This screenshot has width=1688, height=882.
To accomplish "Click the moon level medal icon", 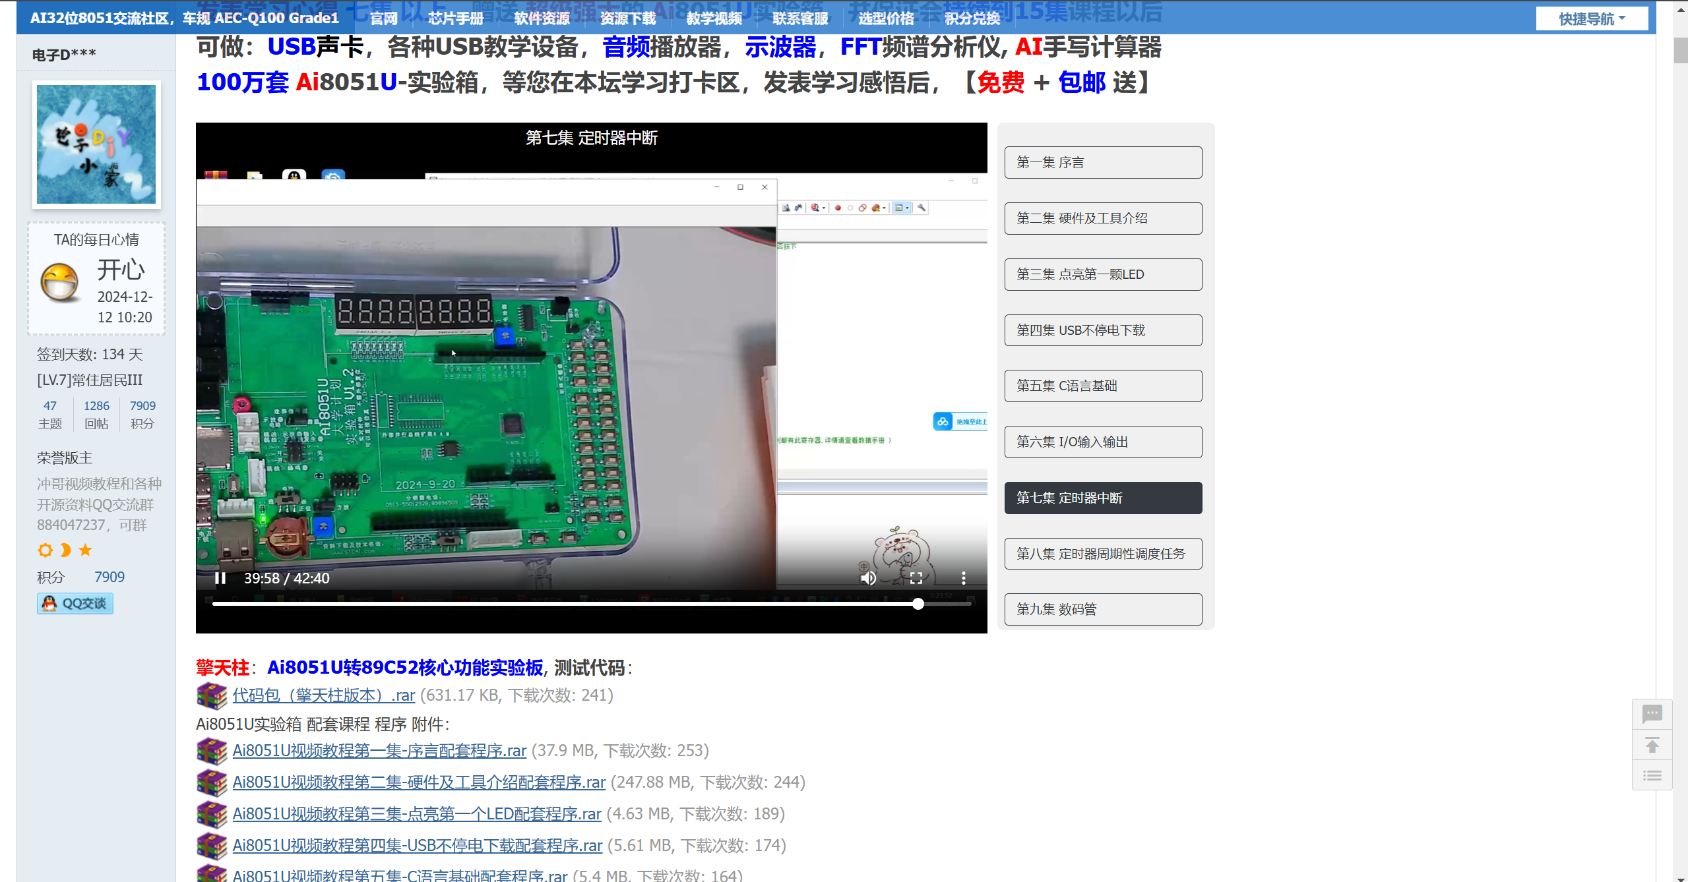I will 65,550.
